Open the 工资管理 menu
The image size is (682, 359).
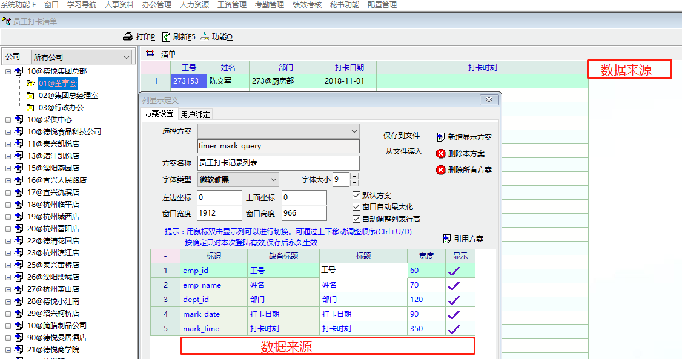231,5
